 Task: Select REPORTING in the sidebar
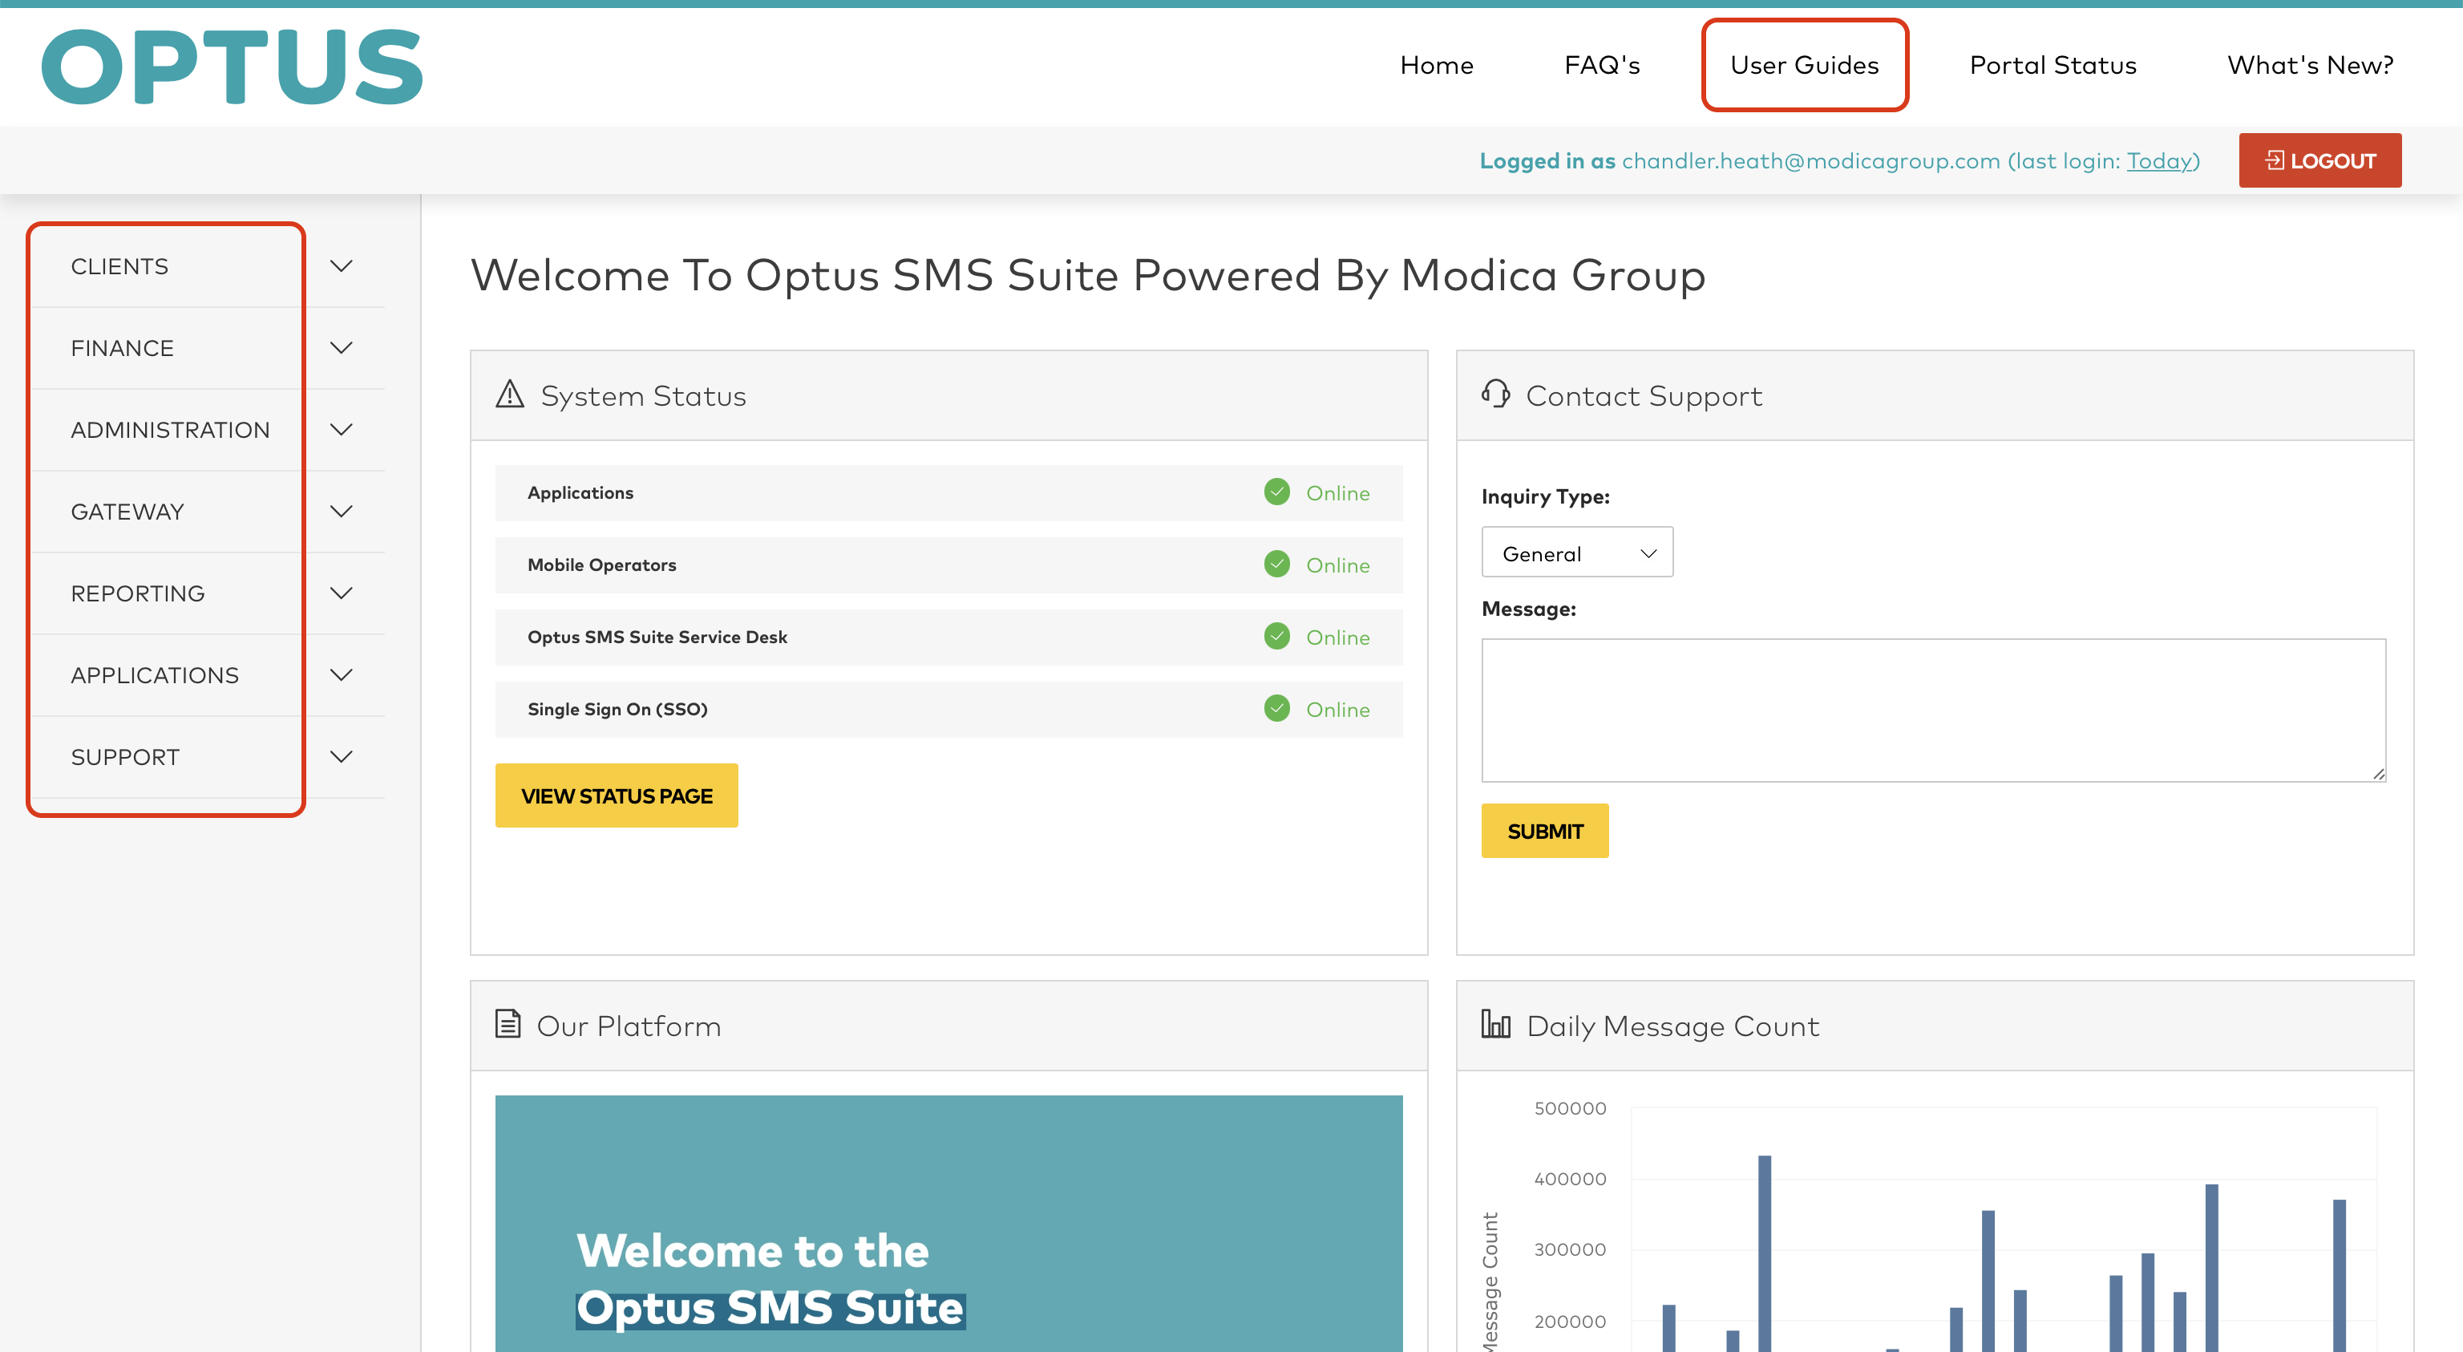coord(138,593)
